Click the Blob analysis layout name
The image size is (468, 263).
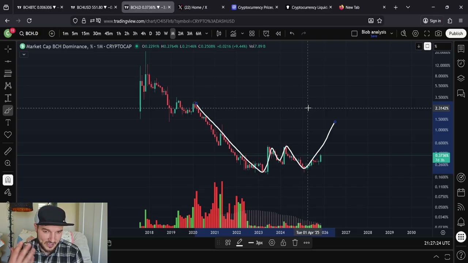pyautogui.click(x=374, y=32)
